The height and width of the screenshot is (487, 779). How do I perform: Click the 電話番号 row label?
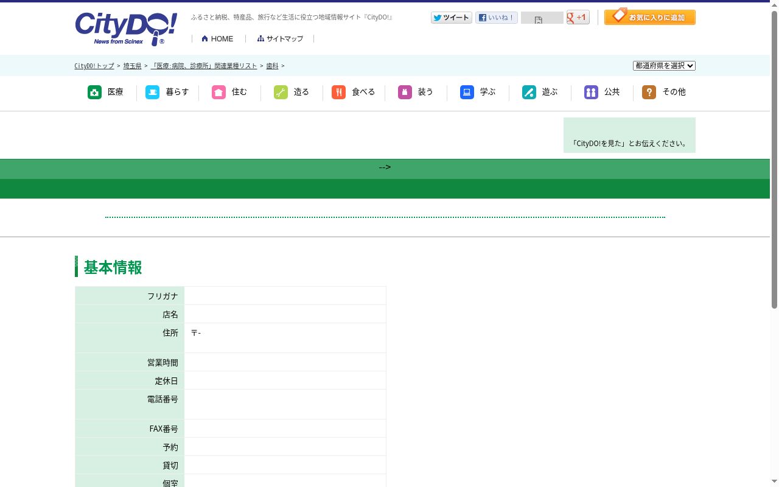162,399
